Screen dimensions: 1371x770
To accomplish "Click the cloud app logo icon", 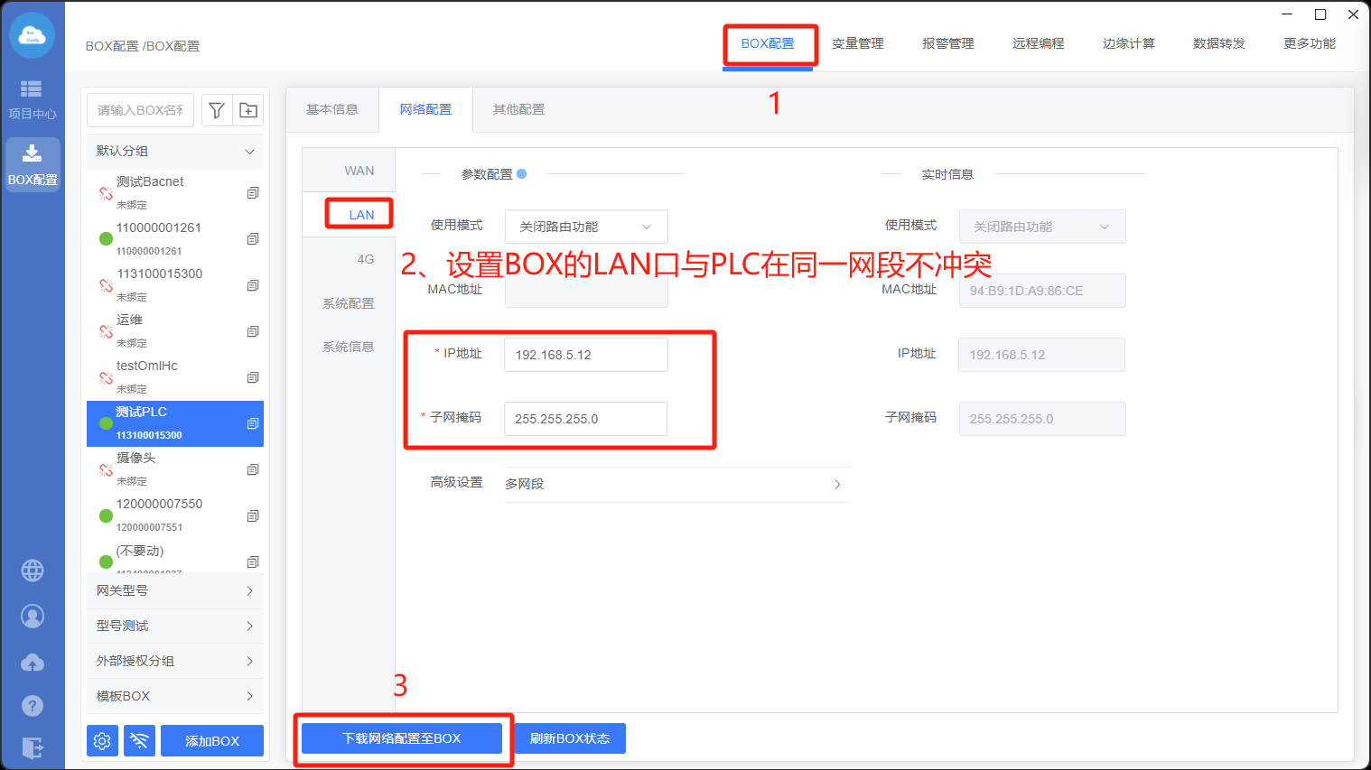I will point(33,36).
